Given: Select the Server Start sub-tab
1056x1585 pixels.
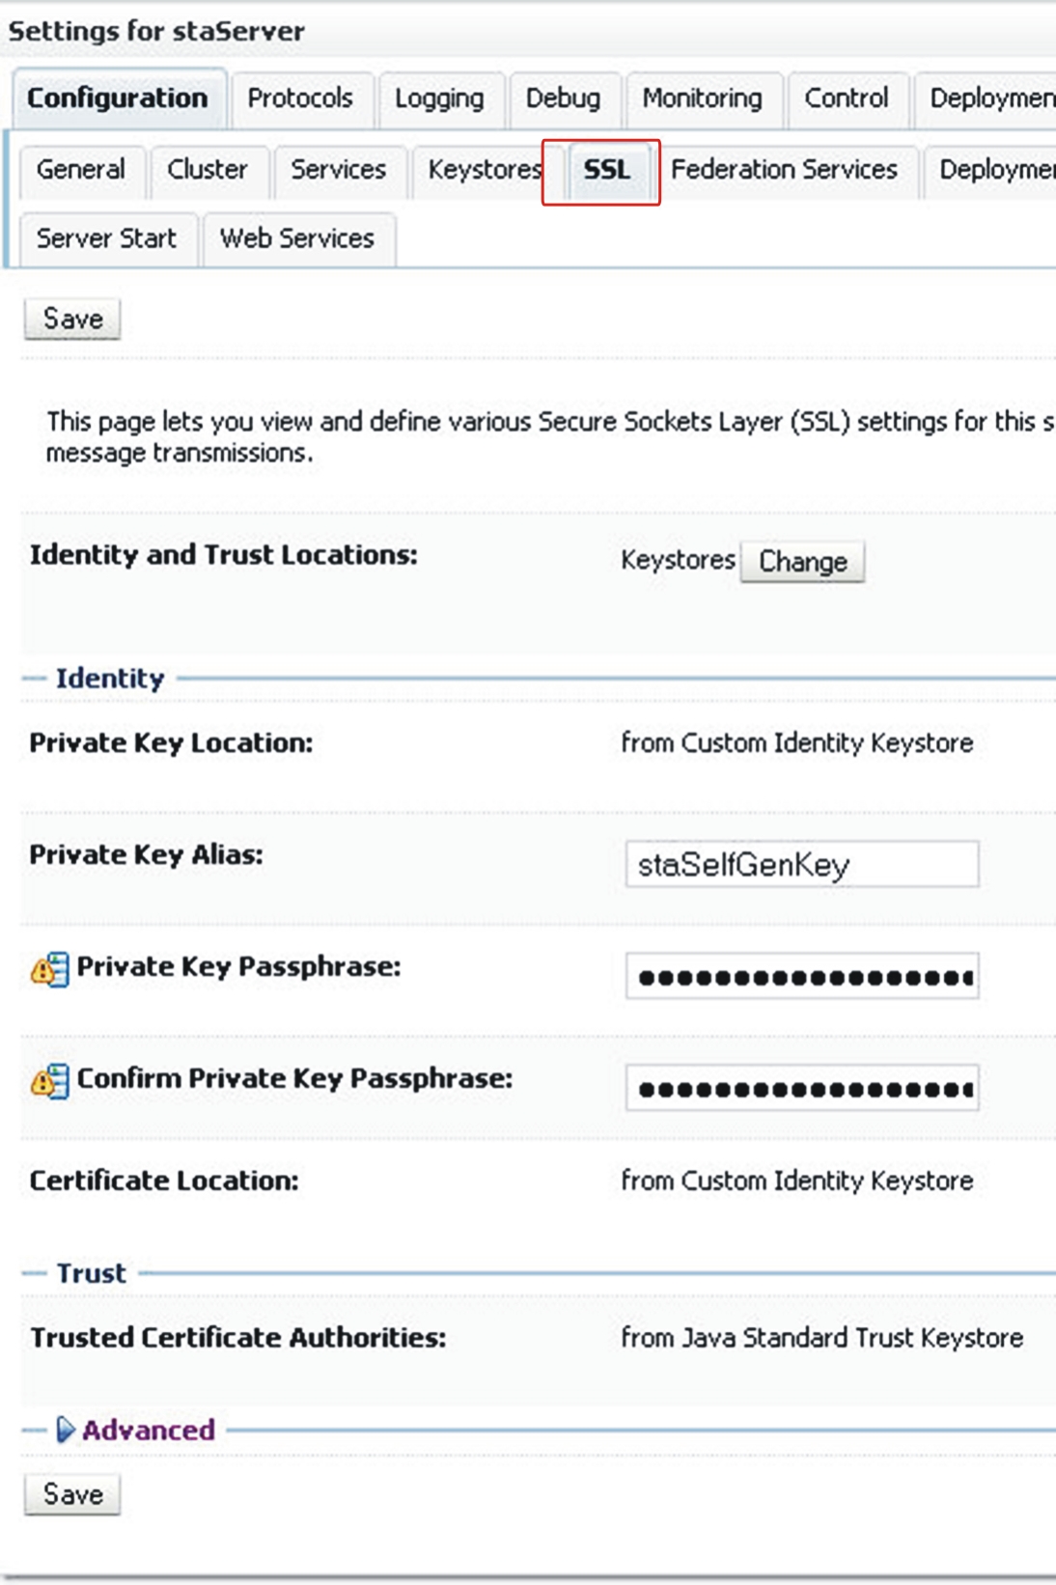Looking at the screenshot, I should tap(106, 238).
